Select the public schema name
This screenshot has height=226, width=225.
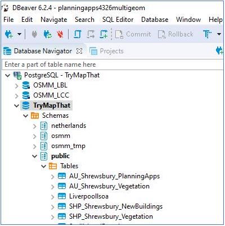[x=60, y=156]
